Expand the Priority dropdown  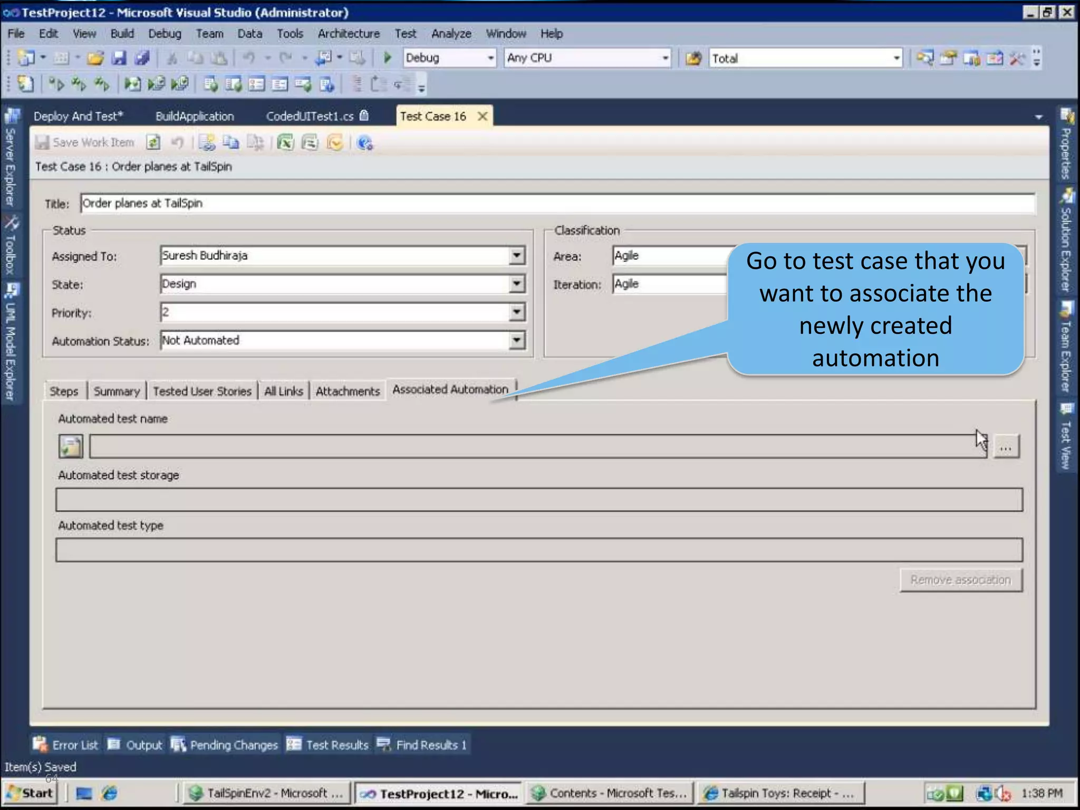coord(517,312)
